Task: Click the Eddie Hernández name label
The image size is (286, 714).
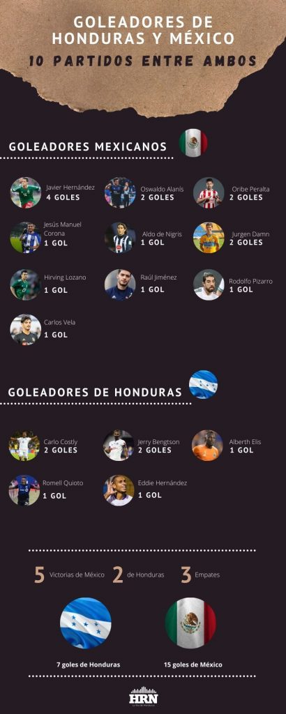Action: pos(162,483)
